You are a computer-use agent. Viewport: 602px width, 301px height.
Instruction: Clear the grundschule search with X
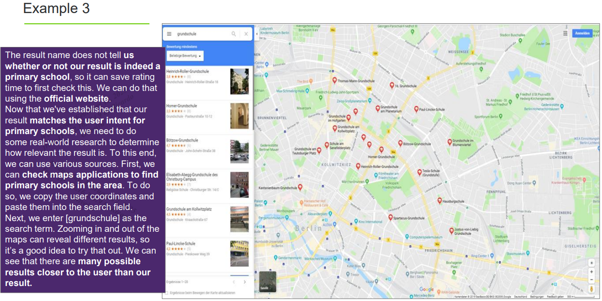tap(246, 34)
